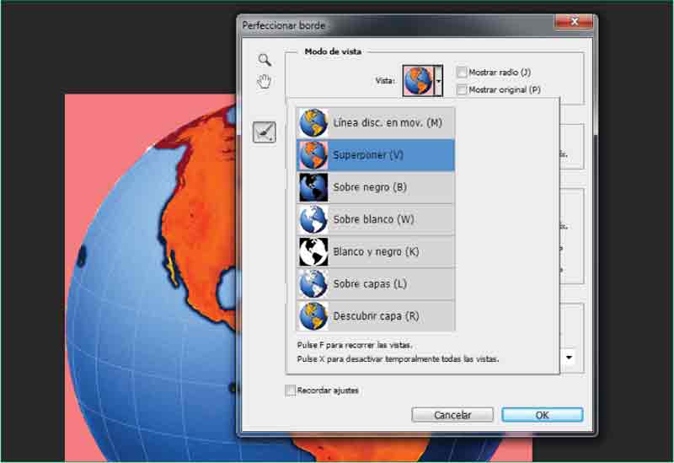
Task: Click the Sobre capas globe icon
Action: click(x=313, y=283)
